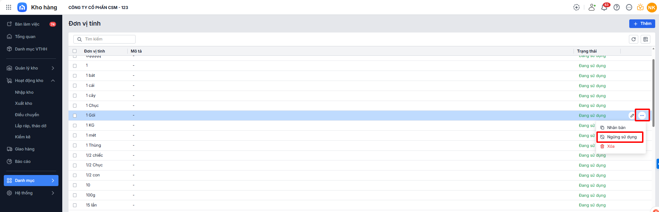Open the help question mark icon
The image size is (659, 212).
tap(616, 8)
